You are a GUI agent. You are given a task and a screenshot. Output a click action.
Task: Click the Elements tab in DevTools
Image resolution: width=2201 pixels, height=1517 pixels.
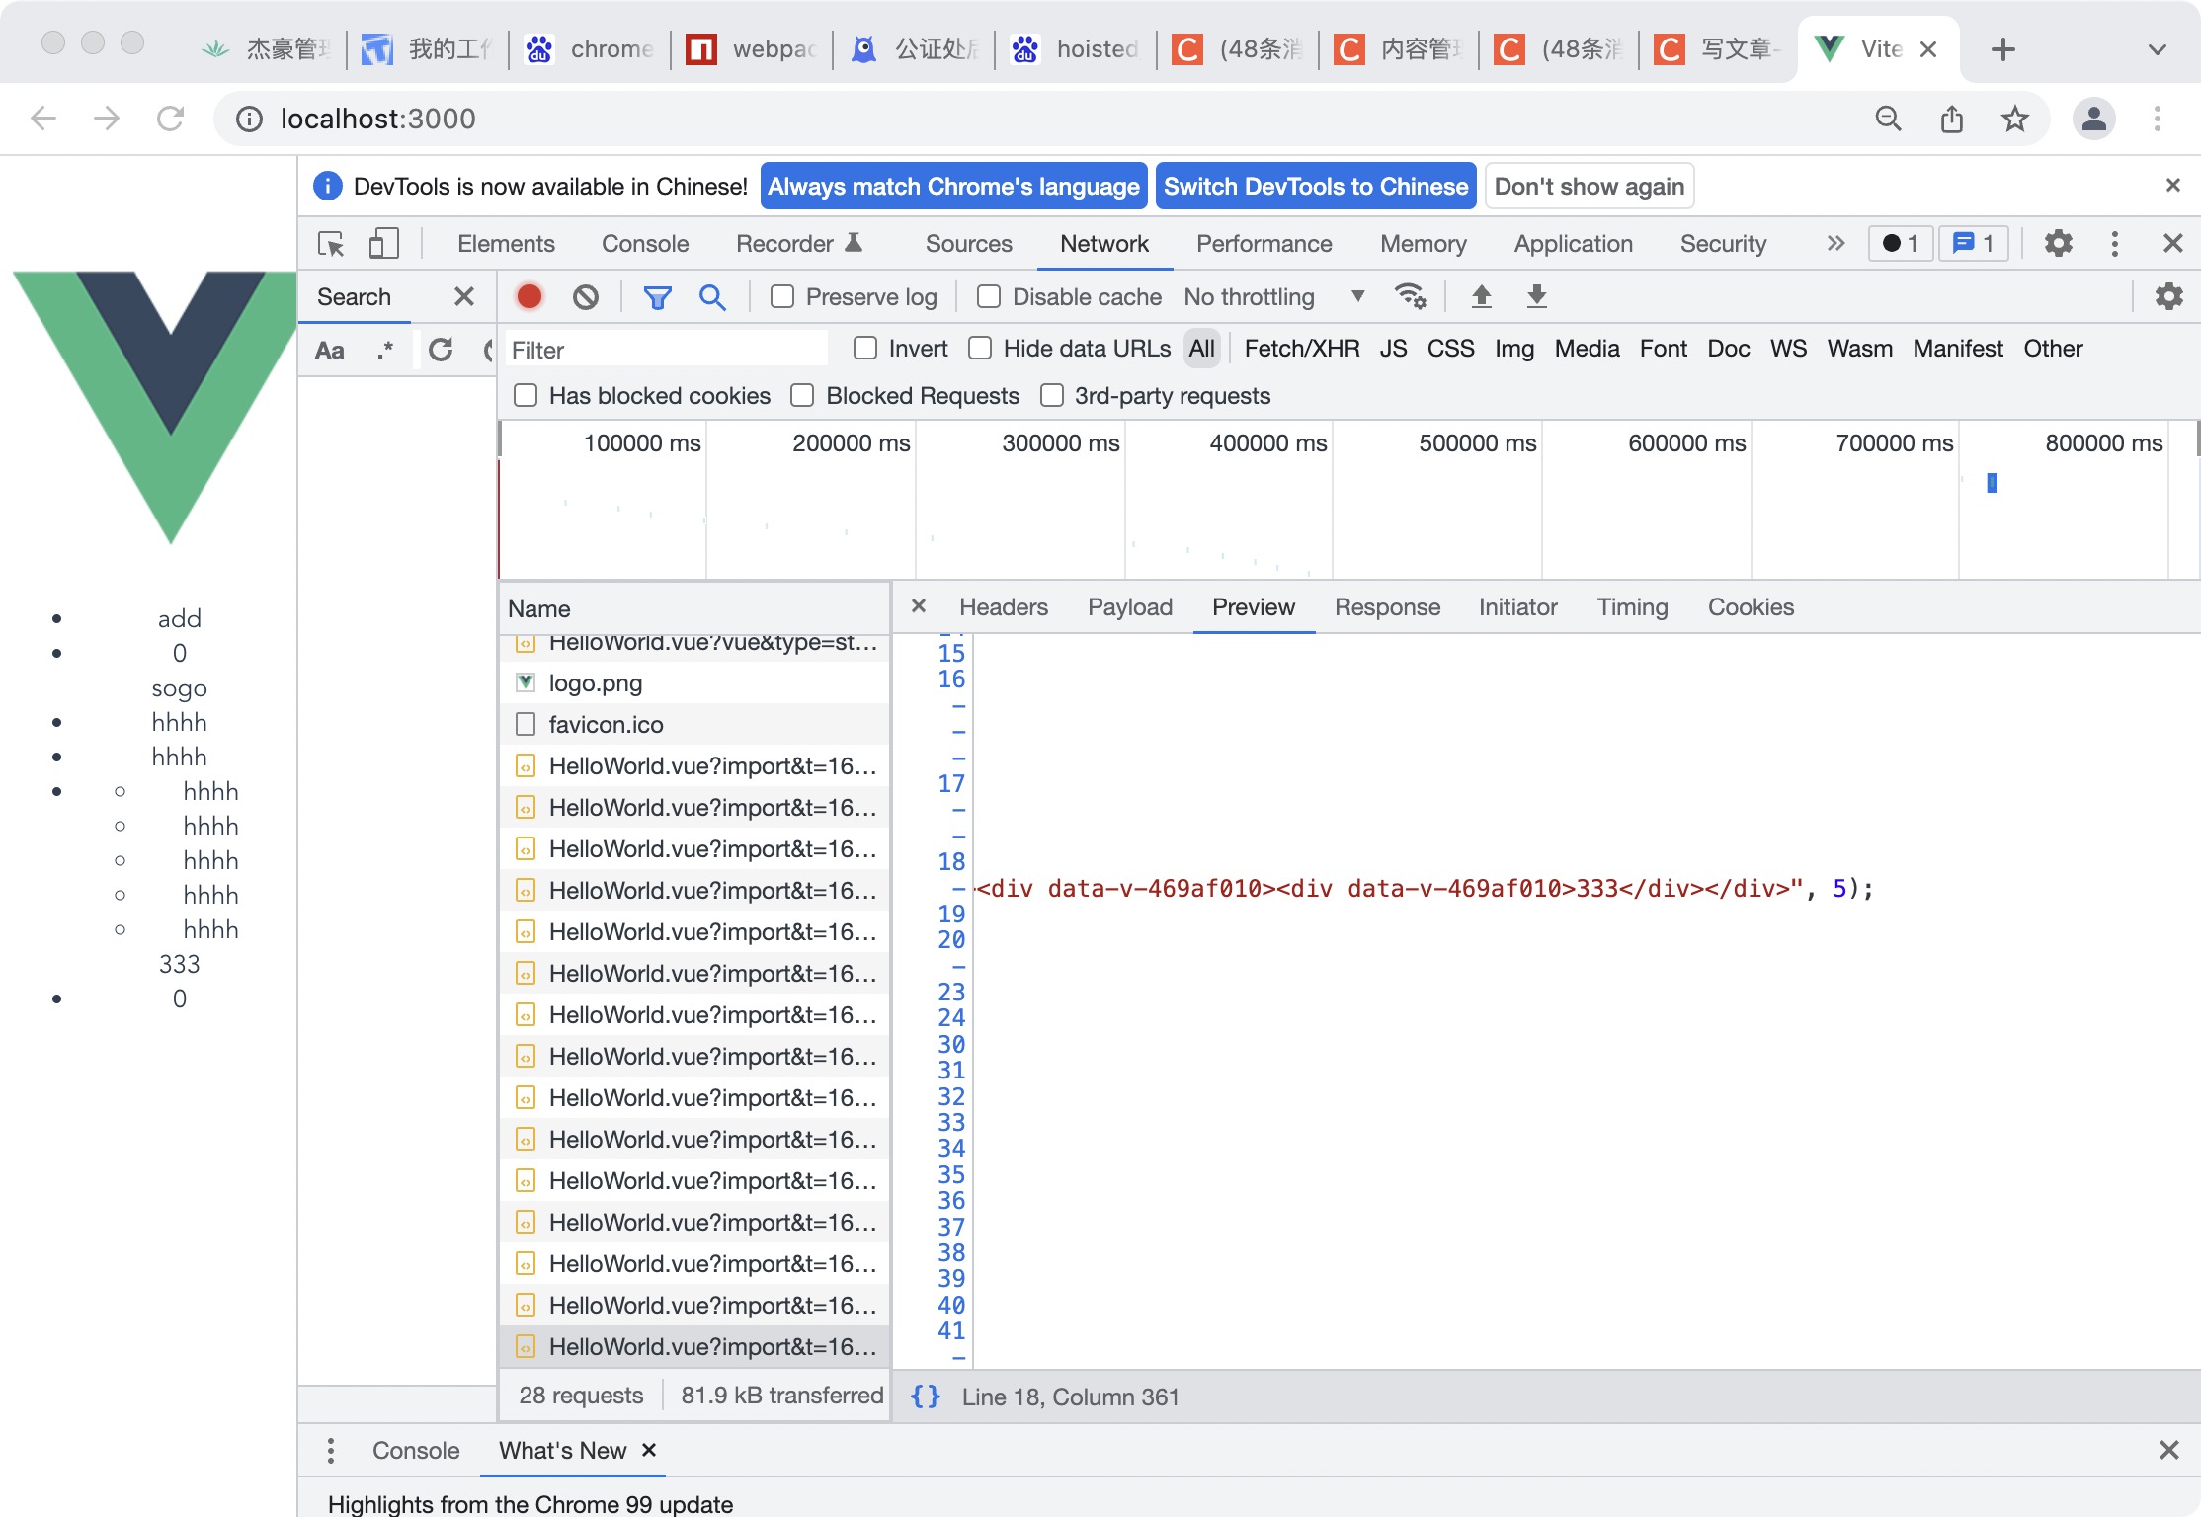pyautogui.click(x=505, y=243)
